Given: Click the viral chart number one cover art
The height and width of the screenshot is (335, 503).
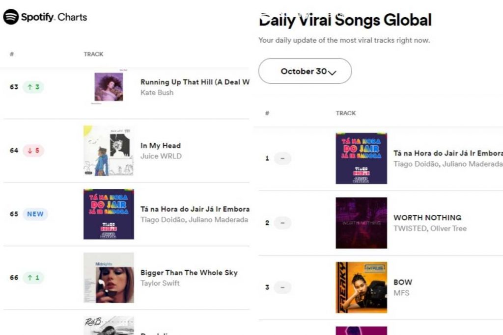Looking at the screenshot, I should tap(361, 158).
